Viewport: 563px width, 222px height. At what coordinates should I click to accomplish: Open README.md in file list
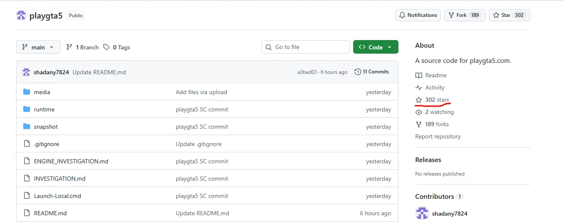50,213
